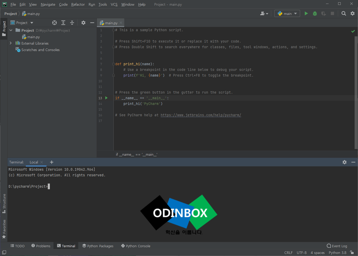Viewport: 358px width, 256px height.
Task: Toggle Favorites tool window side tab
Action: 4,229
